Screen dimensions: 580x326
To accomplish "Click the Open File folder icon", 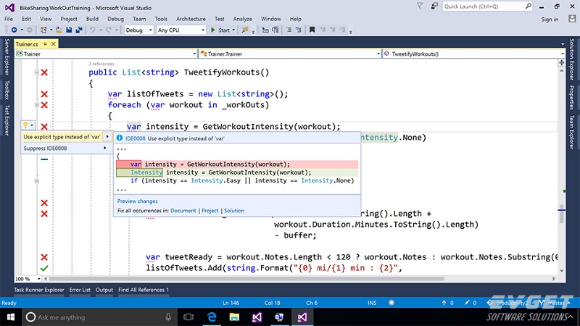I will click(59, 30).
